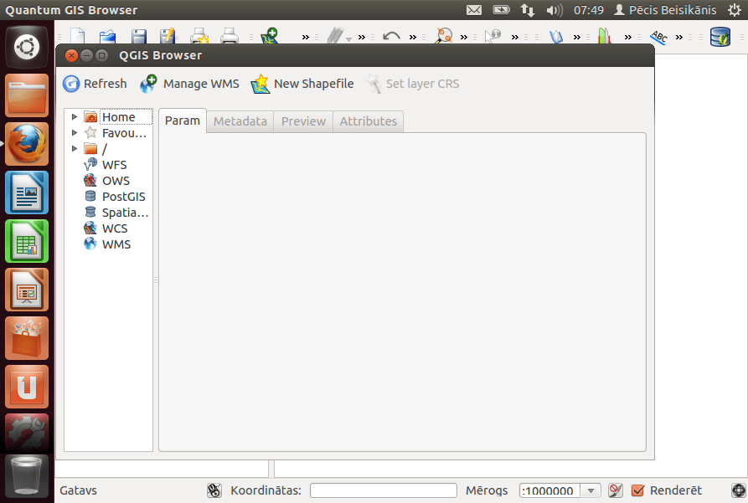Open Ubuntu Software Center shopping bag

(27, 338)
